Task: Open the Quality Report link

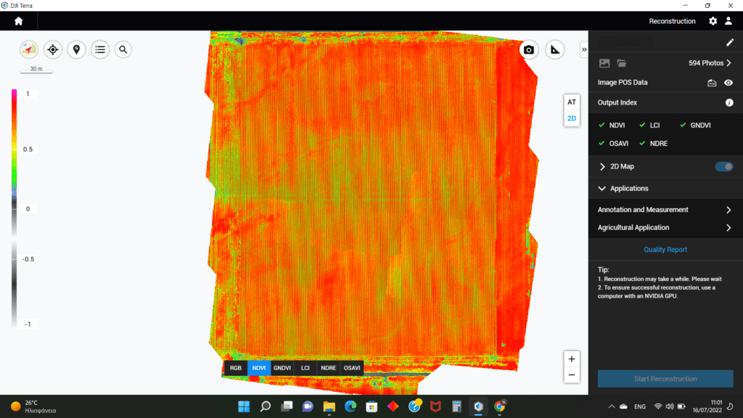Action: pyautogui.click(x=665, y=250)
